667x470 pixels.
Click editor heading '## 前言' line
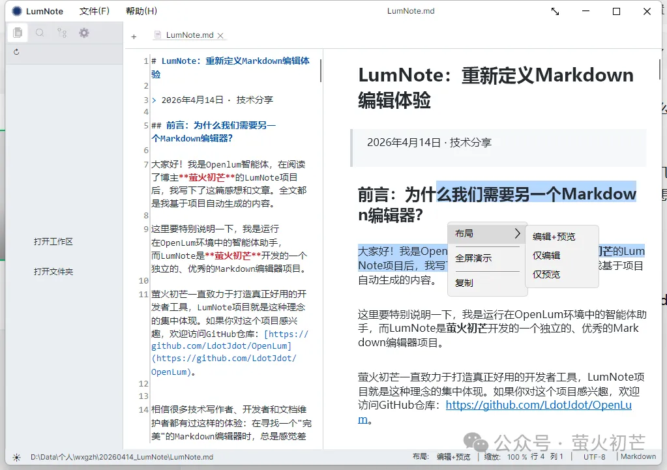[x=214, y=132]
